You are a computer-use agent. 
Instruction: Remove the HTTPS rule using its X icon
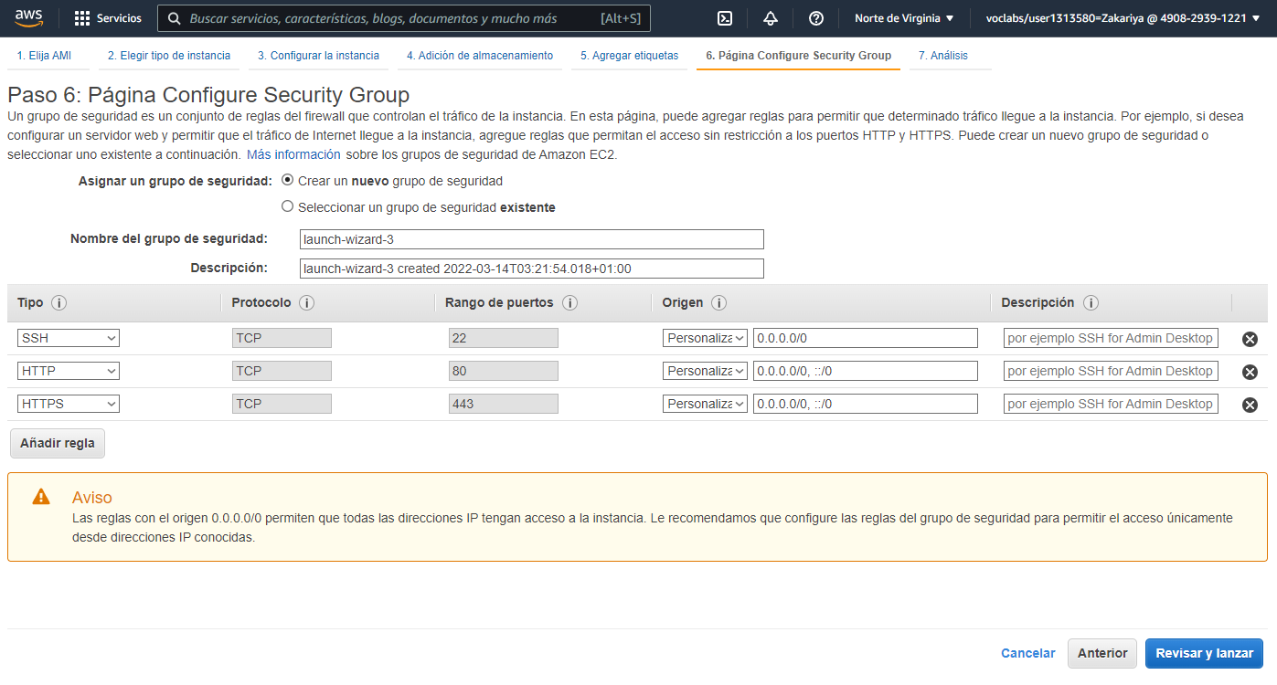1250,403
